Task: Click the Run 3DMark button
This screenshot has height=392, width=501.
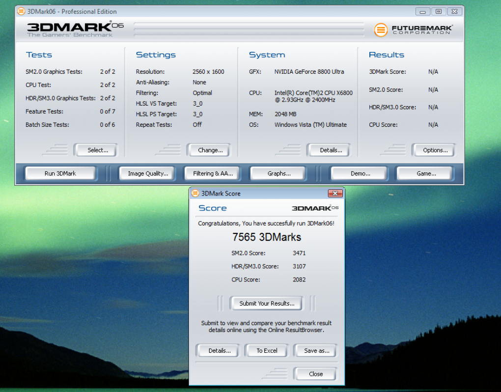Action: (60, 173)
